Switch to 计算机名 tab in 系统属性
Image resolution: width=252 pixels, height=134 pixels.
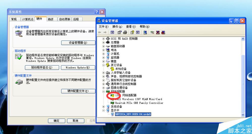[28, 19]
